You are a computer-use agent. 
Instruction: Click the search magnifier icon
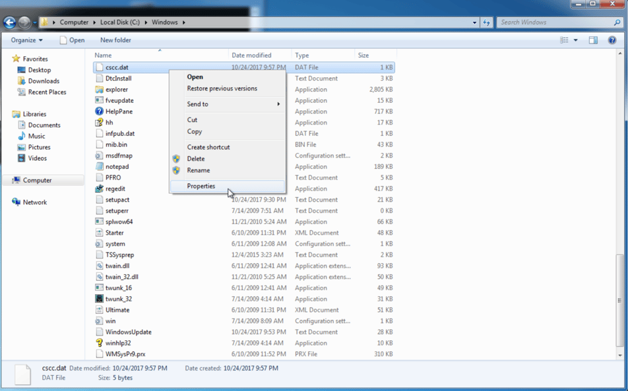click(x=617, y=22)
